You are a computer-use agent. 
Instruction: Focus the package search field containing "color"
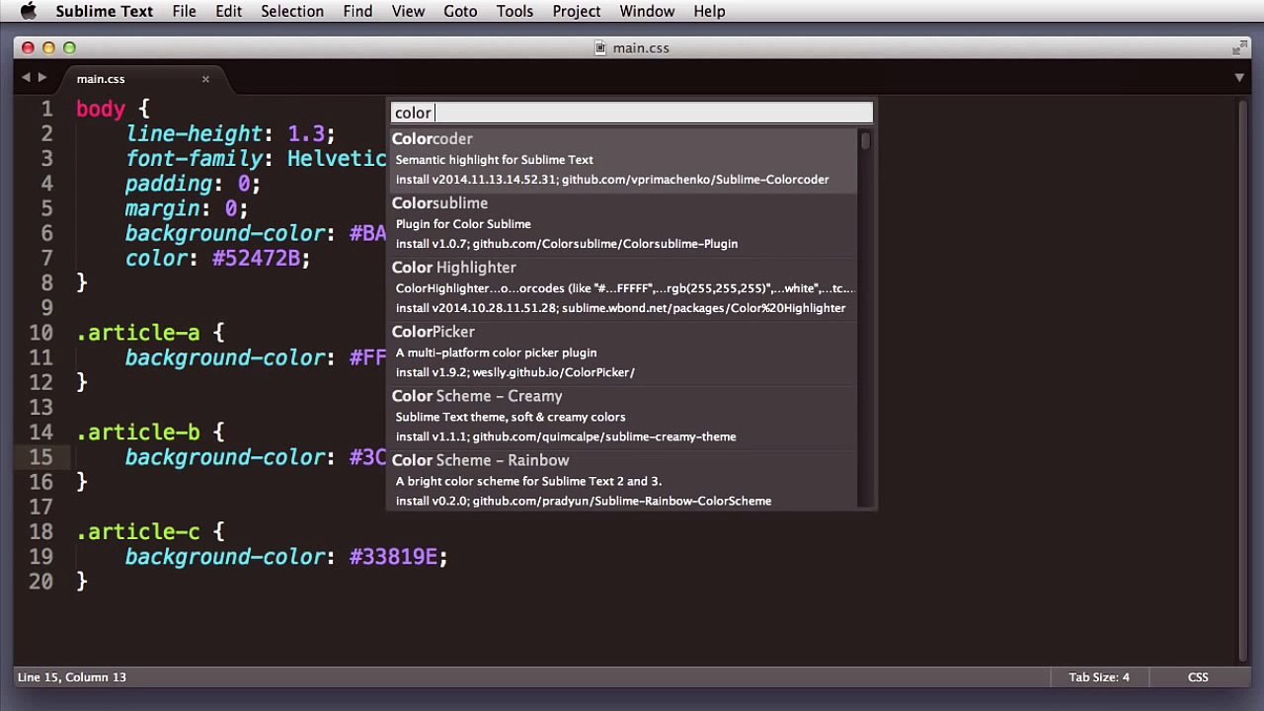[x=632, y=113]
